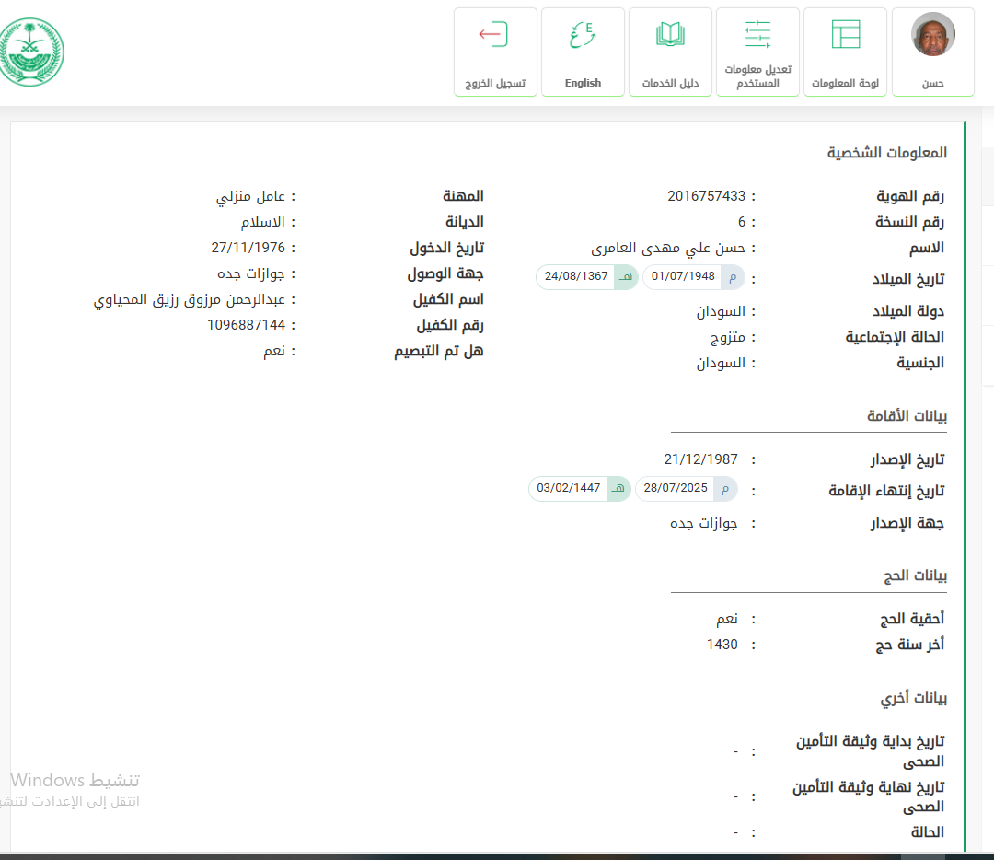Open the services guide book icon
Image resolution: width=994 pixels, height=860 pixels.
pyautogui.click(x=670, y=36)
